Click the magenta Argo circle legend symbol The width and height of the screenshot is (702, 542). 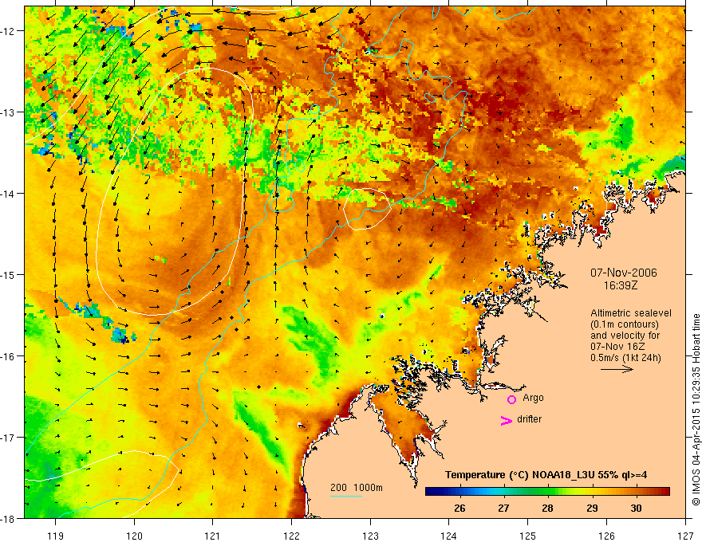511,399
